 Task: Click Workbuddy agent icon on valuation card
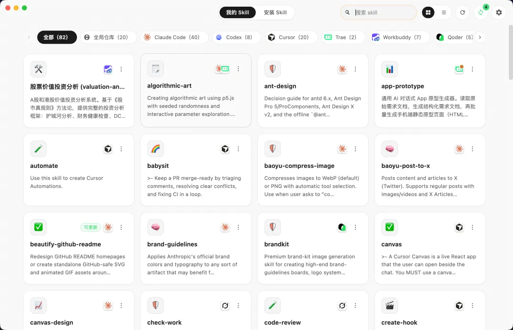[x=108, y=69]
